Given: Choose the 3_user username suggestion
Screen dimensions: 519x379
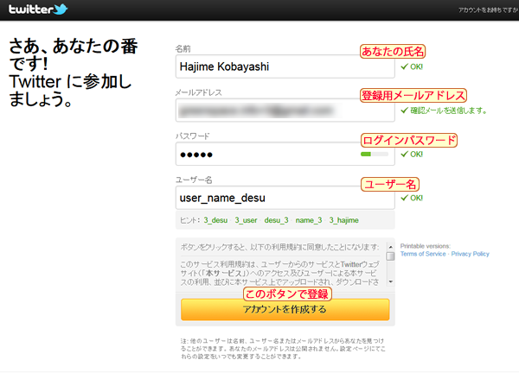Looking at the screenshot, I should coord(246,220).
